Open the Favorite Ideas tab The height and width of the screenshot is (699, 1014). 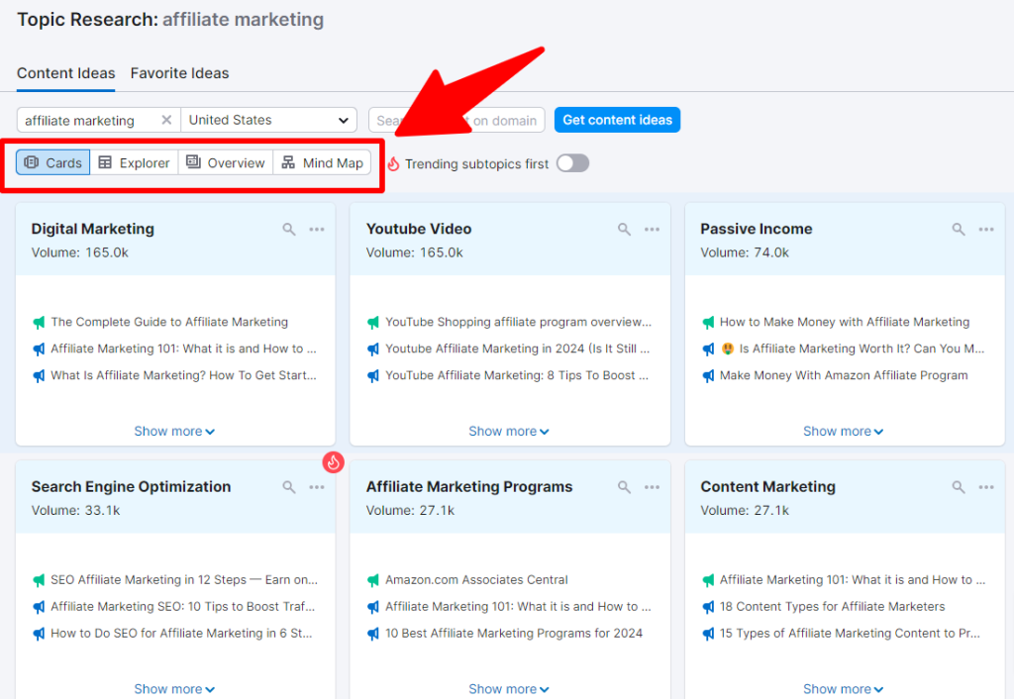(180, 73)
